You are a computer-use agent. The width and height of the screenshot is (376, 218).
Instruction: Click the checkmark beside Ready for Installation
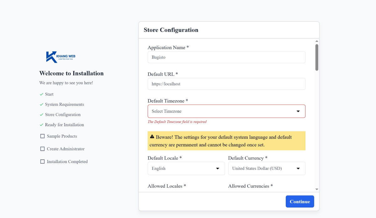[x=41, y=125]
